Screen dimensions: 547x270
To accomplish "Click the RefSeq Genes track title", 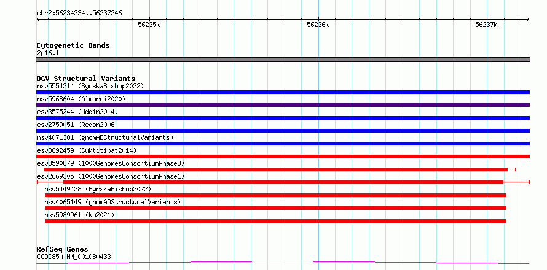I will coord(62,249).
